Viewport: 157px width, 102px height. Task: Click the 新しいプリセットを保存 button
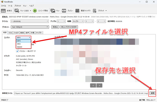[69, 27]
